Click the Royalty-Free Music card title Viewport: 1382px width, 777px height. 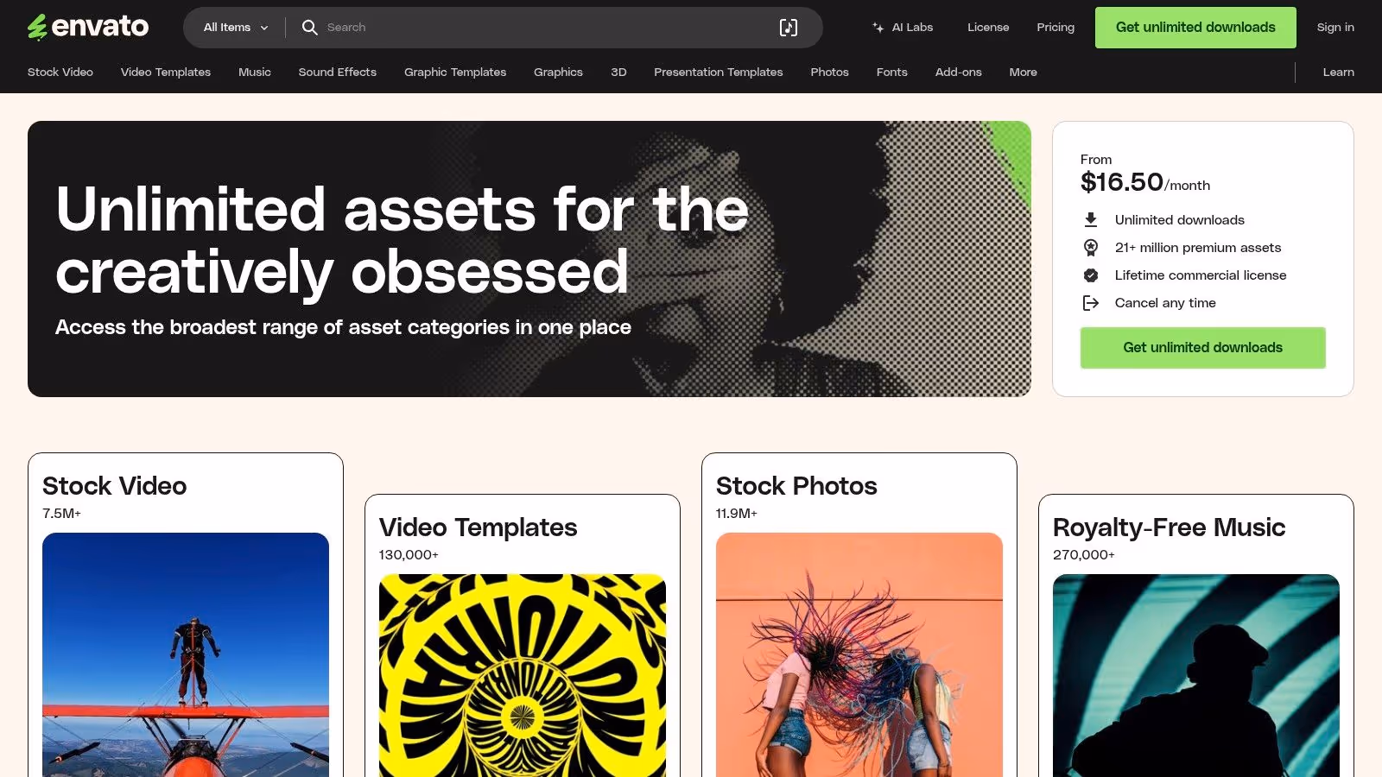point(1169,527)
